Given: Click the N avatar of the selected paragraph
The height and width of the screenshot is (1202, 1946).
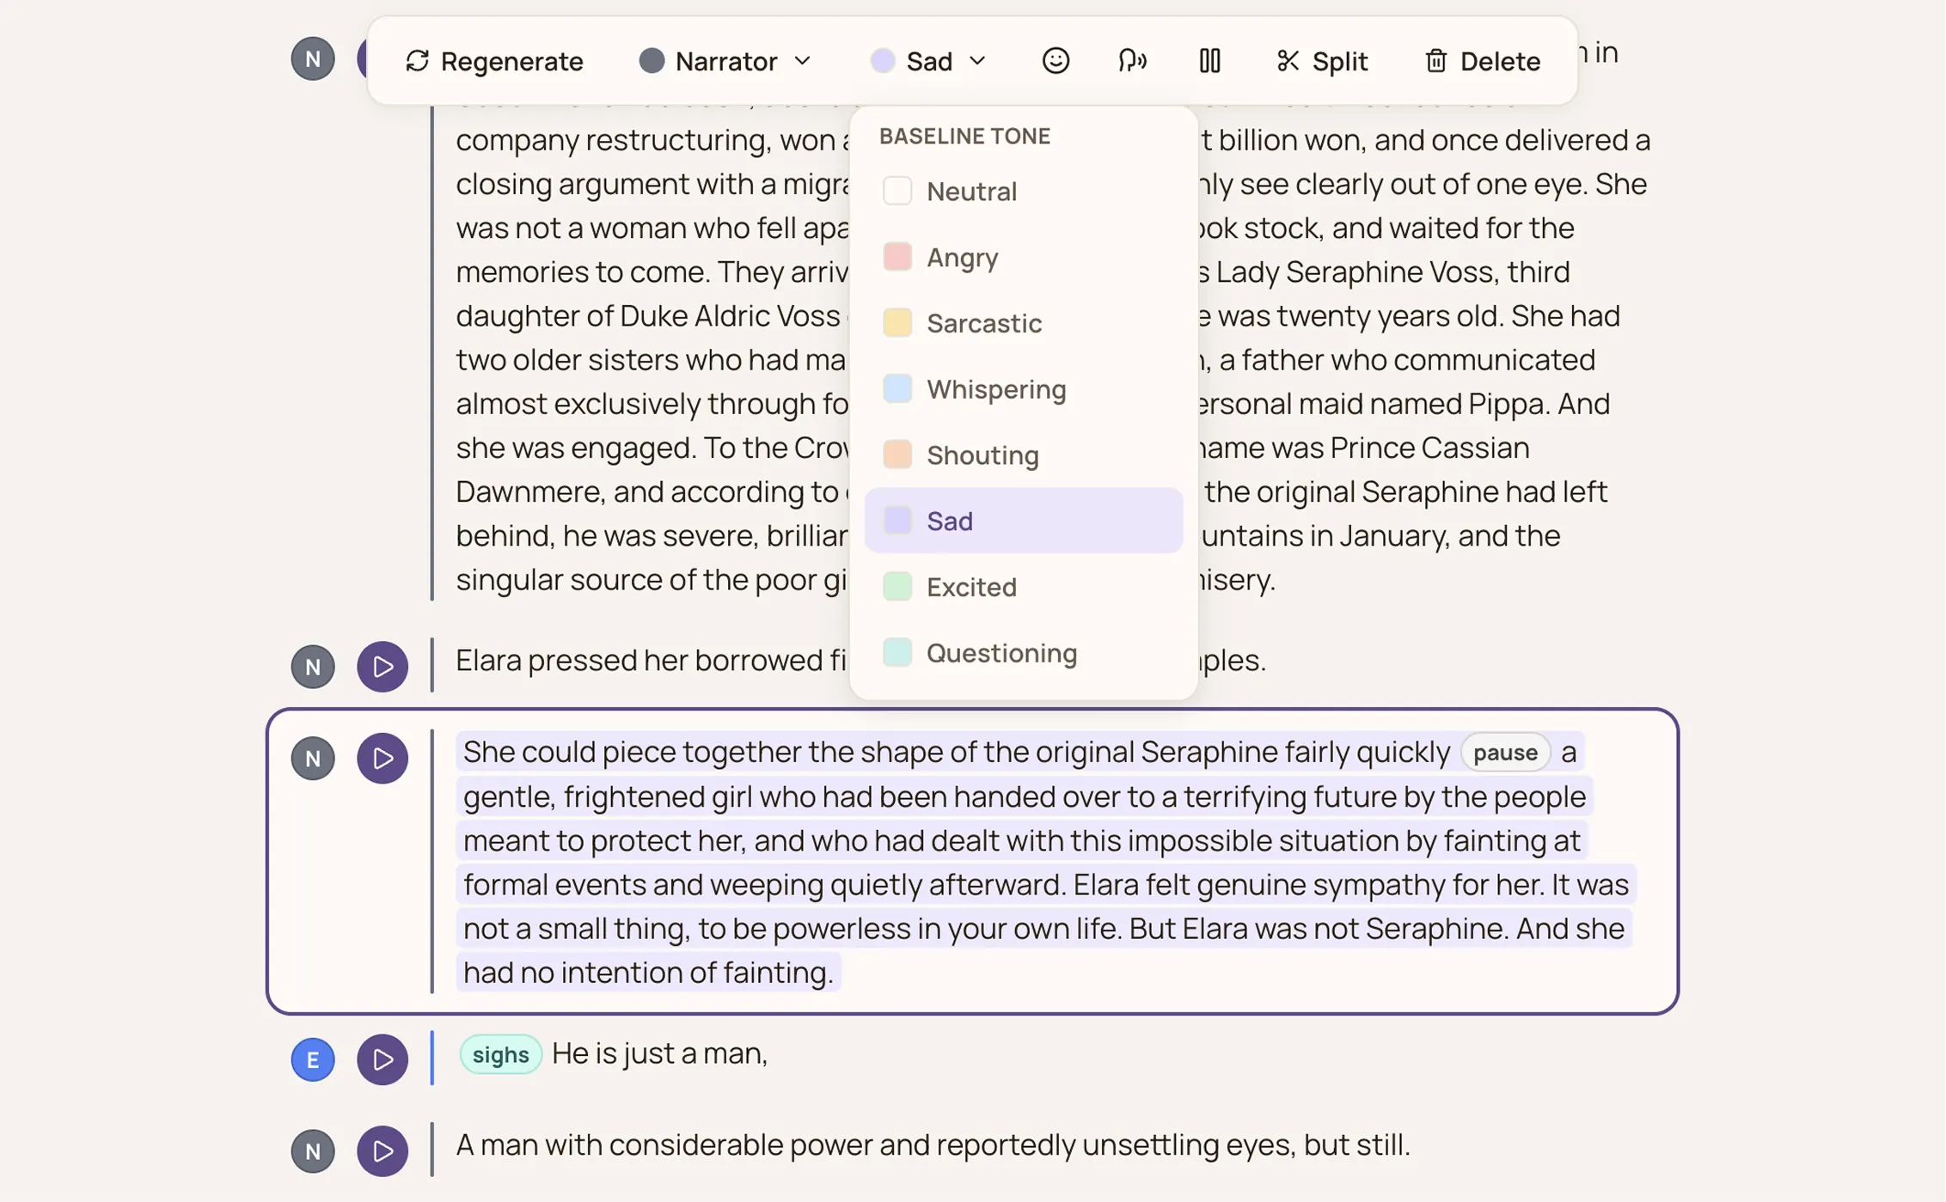Looking at the screenshot, I should tap(313, 759).
